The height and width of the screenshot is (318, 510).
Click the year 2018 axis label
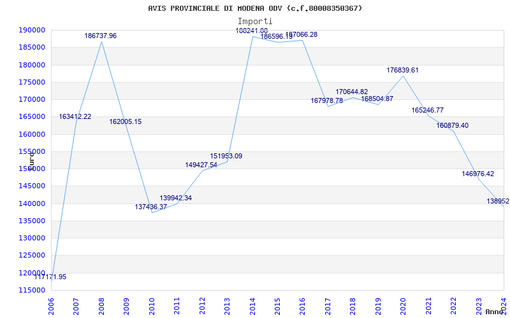[353, 306]
